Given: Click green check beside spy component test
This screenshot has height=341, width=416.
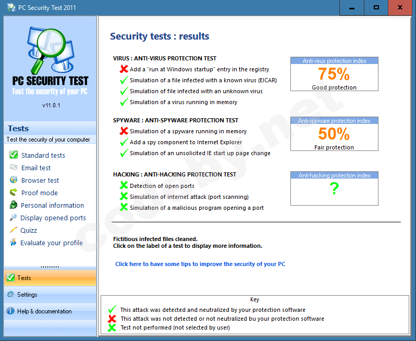Looking at the screenshot, I should pos(124,142).
